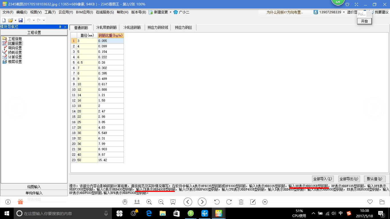Switch to 预应力钢丝 tab

point(183,28)
